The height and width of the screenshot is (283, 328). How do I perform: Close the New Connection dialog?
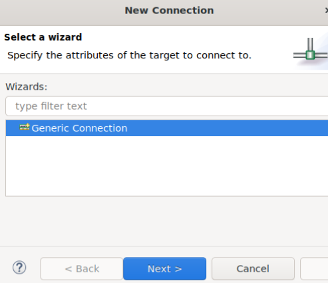pyautogui.click(x=326, y=11)
